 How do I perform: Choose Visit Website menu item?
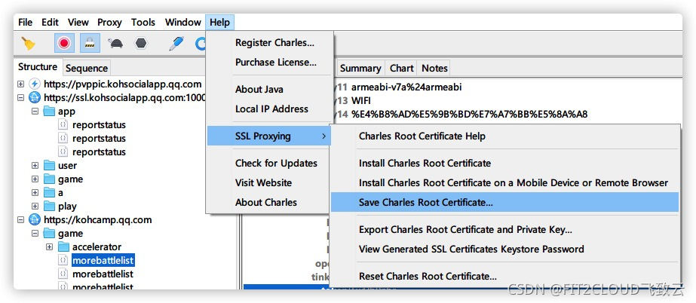(x=269, y=182)
